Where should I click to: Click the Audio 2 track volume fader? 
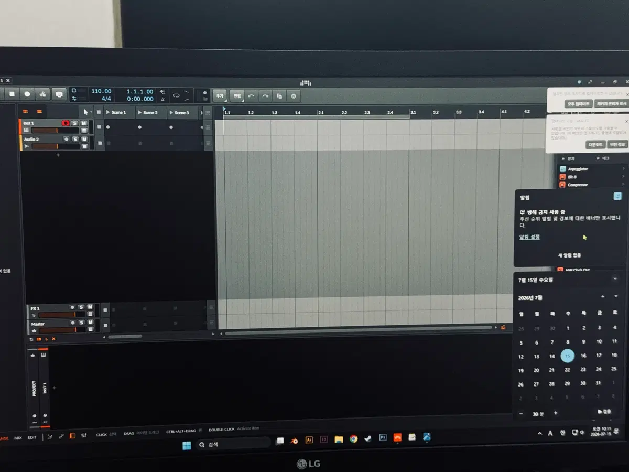pyautogui.click(x=56, y=147)
